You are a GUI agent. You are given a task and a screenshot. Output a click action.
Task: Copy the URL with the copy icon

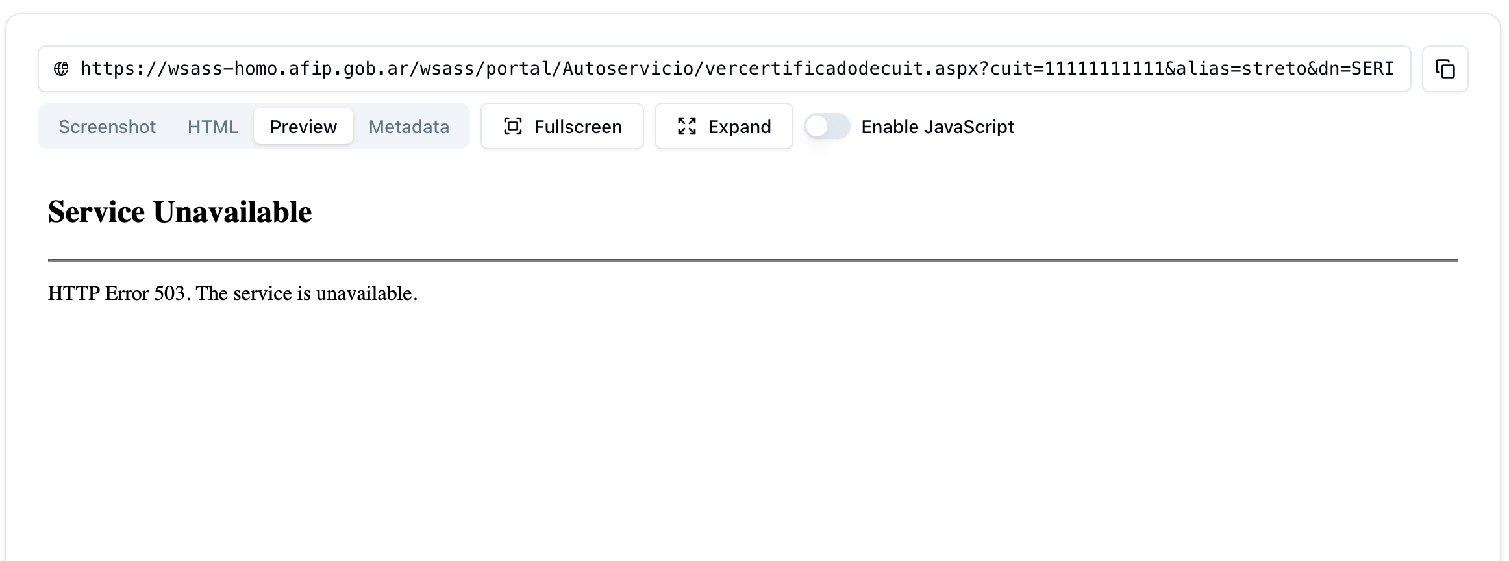(1445, 69)
